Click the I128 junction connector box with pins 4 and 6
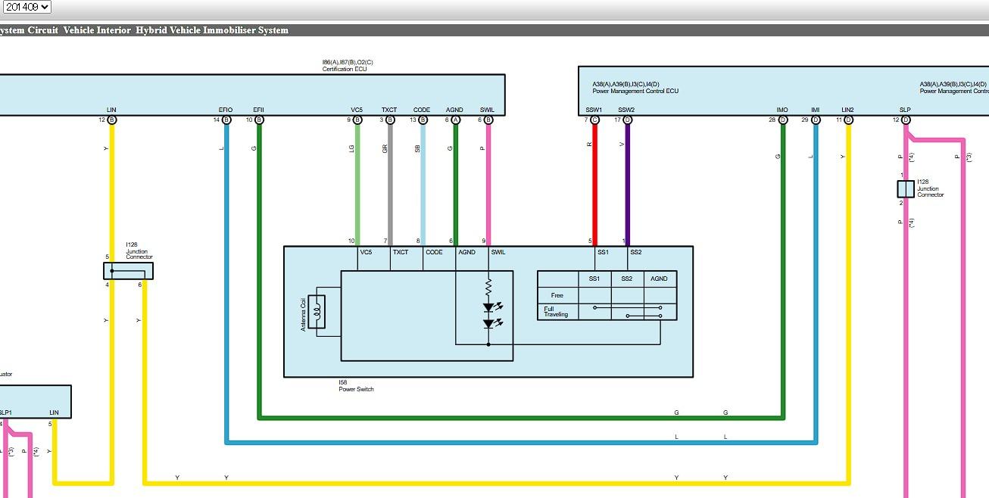Screen dimensions: 989x498 pyautogui.click(x=128, y=271)
